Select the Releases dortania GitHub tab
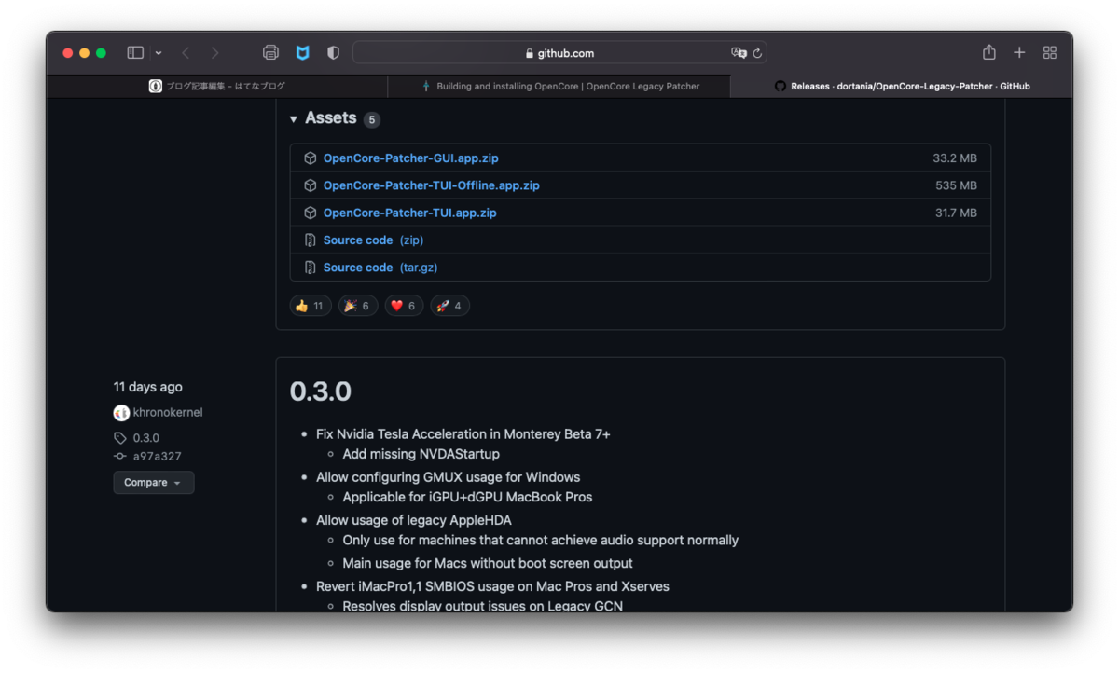1119x673 pixels. pos(902,86)
